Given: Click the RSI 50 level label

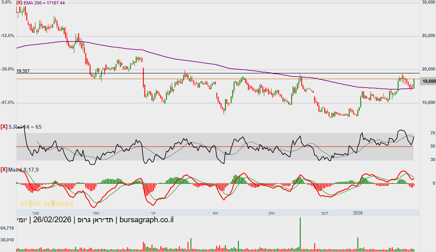Looking at the screenshot, I should pos(433,146).
